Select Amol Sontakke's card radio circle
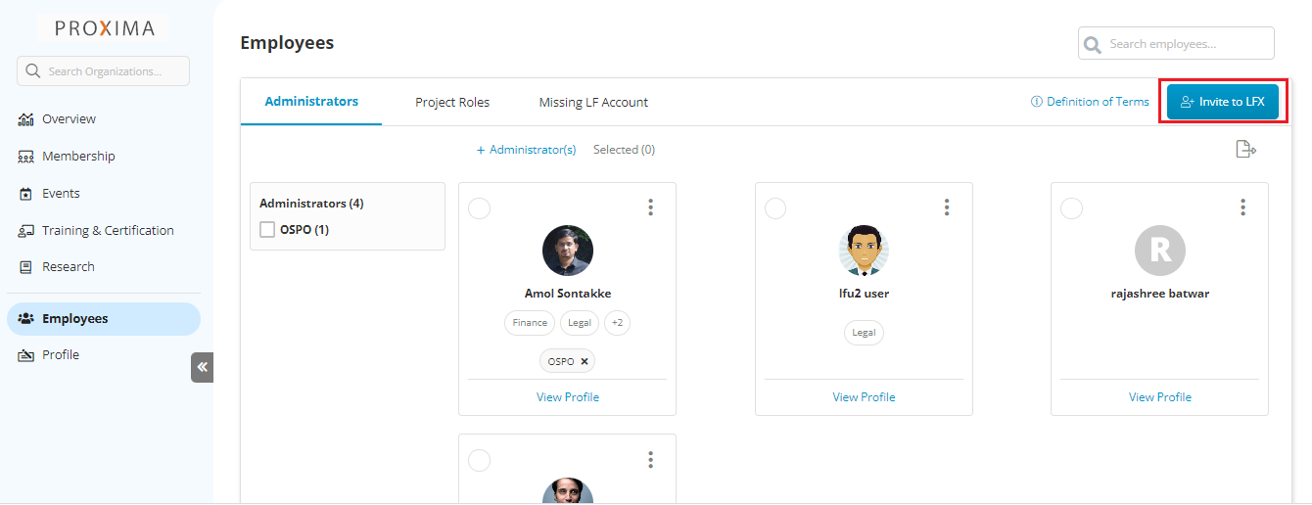The image size is (1312, 505). pyautogui.click(x=480, y=208)
